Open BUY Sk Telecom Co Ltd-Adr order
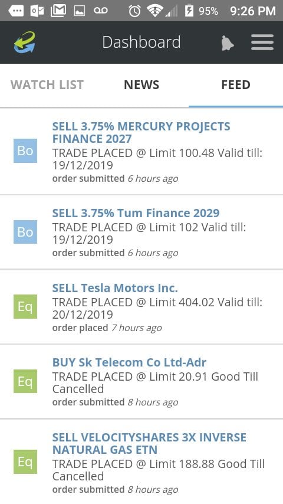The height and width of the screenshot is (504, 283). pos(129,362)
